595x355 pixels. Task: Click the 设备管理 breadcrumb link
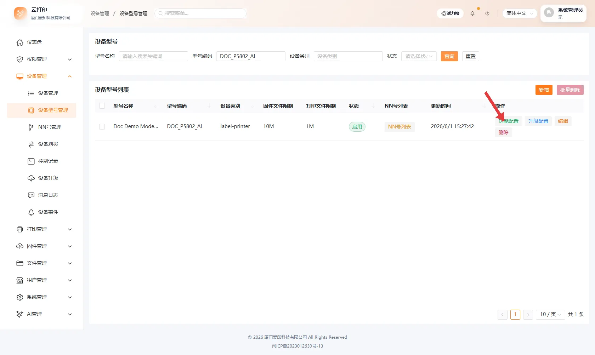point(100,13)
